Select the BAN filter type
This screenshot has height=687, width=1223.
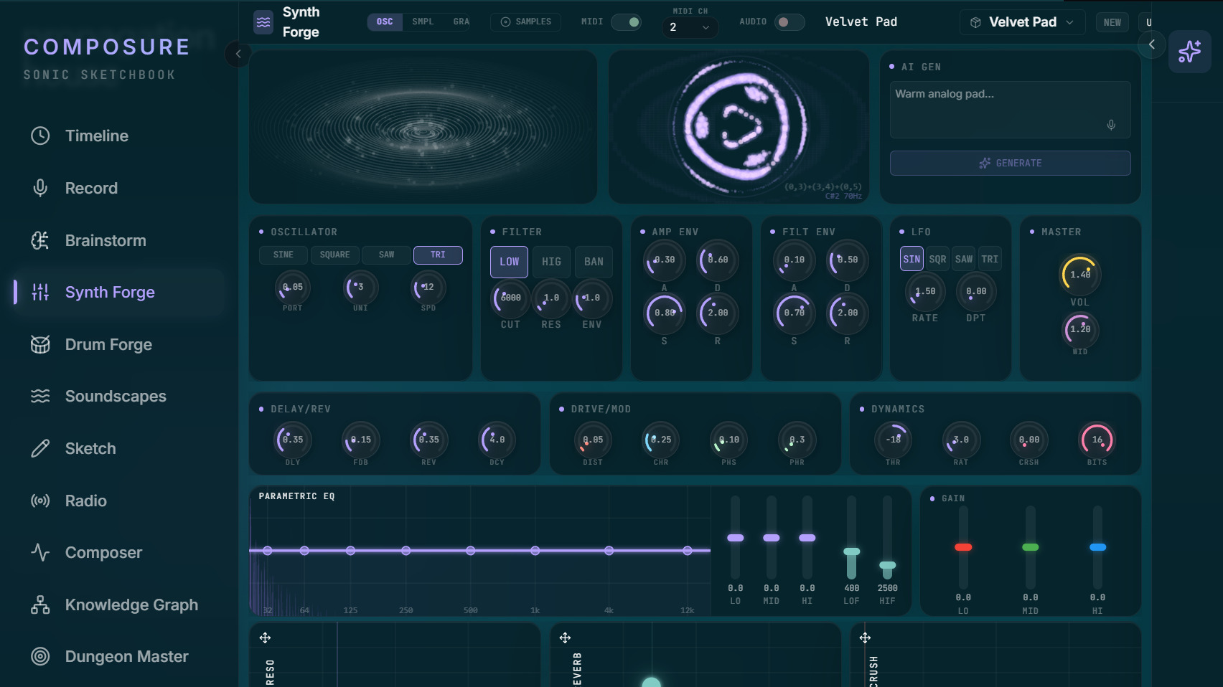pyautogui.click(x=594, y=262)
